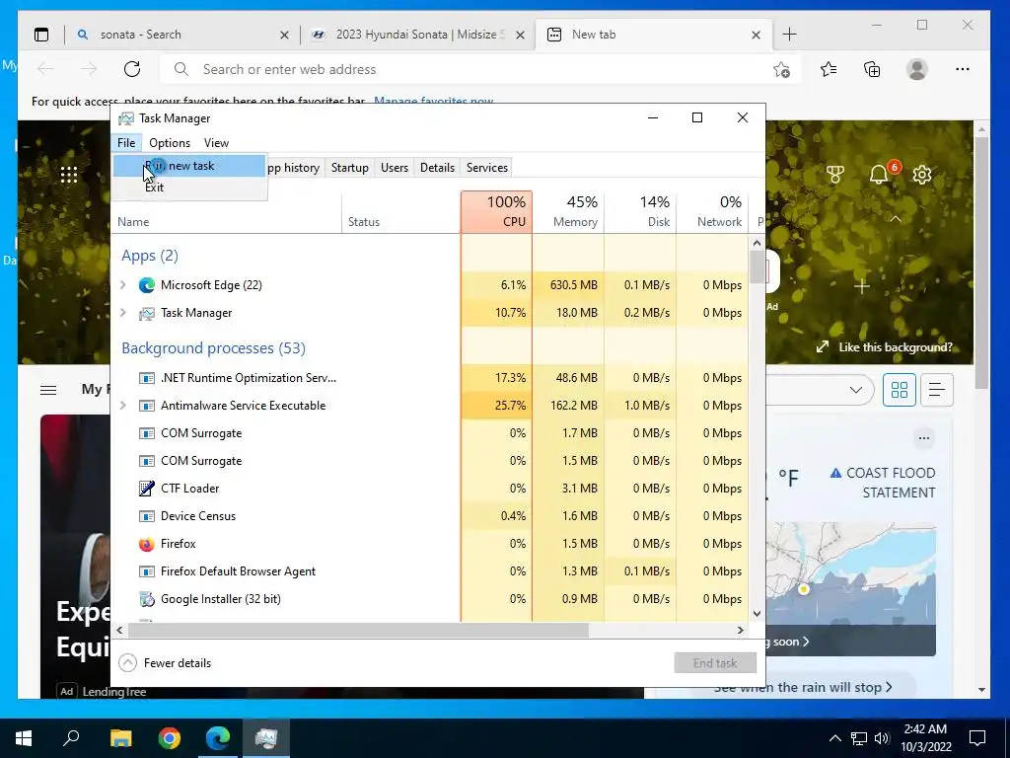Focus the Edge address bar field

pos(479,70)
